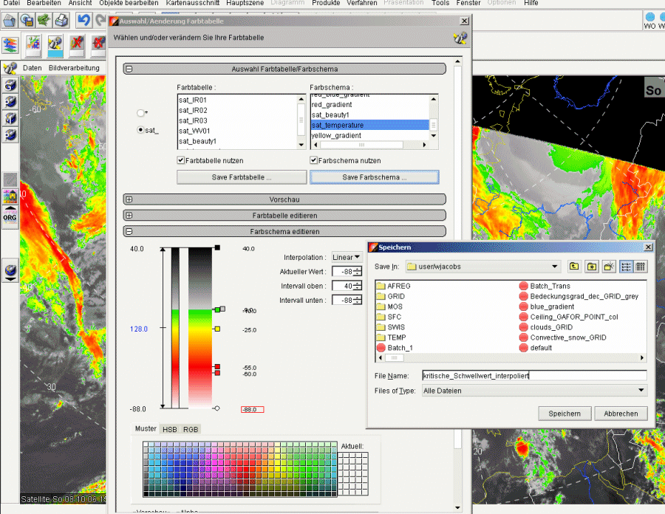The width and height of the screenshot is (665, 514).
Task: Click the printer toolbar icon
Action: (61, 20)
